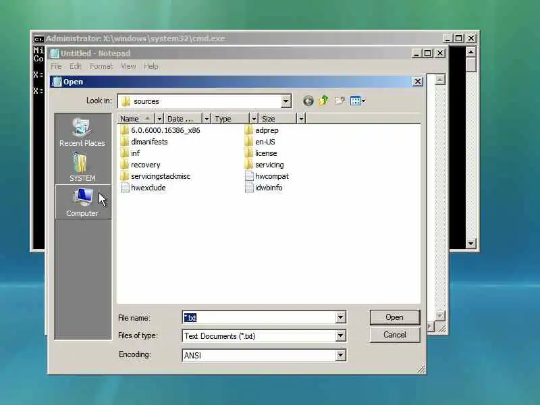Click the cmd.exe window scroll down arrow
Screen dimensions: 540x405
(x=470, y=244)
